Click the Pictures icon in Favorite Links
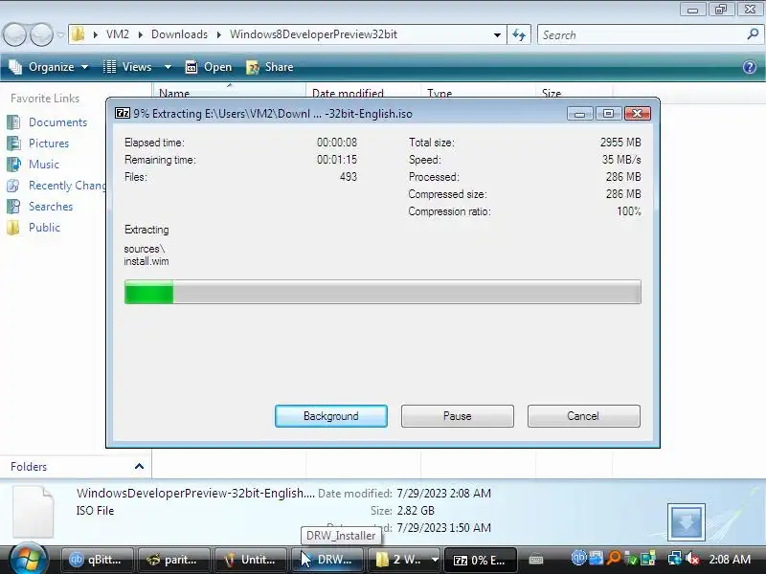This screenshot has width=766, height=574. [x=13, y=143]
